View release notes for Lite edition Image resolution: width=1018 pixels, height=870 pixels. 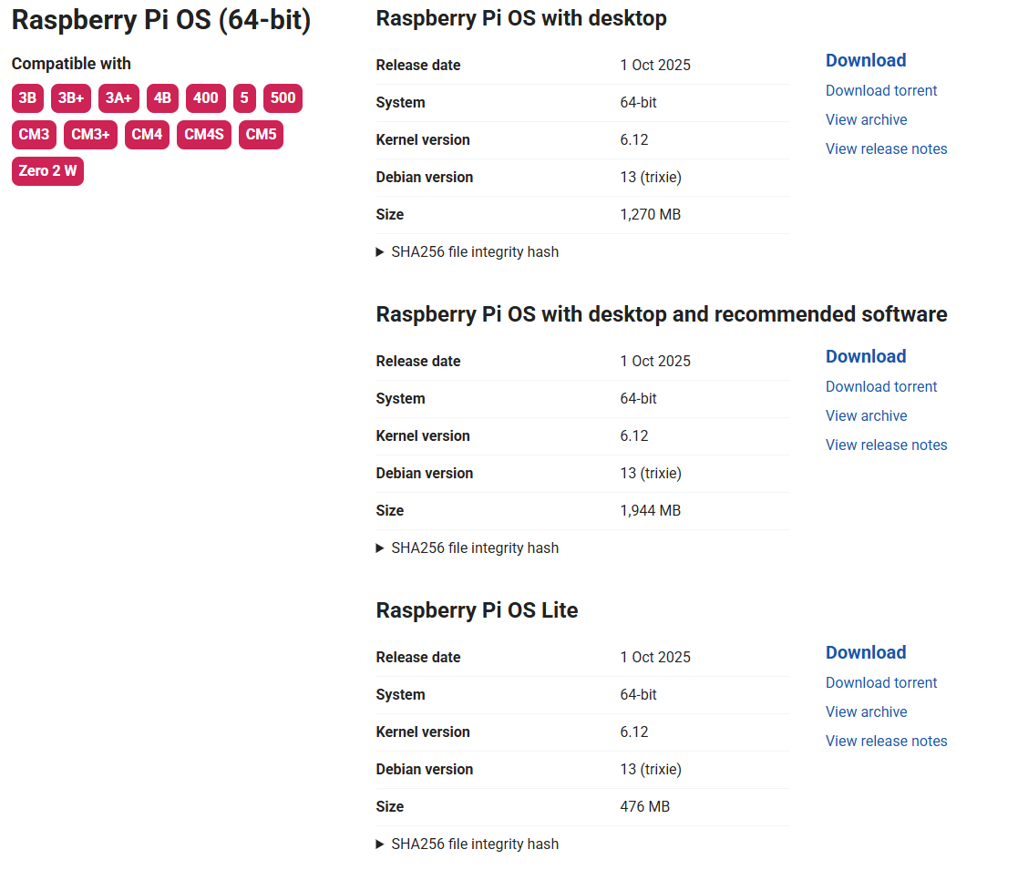click(x=886, y=741)
